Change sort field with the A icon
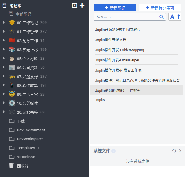 click(172, 17)
